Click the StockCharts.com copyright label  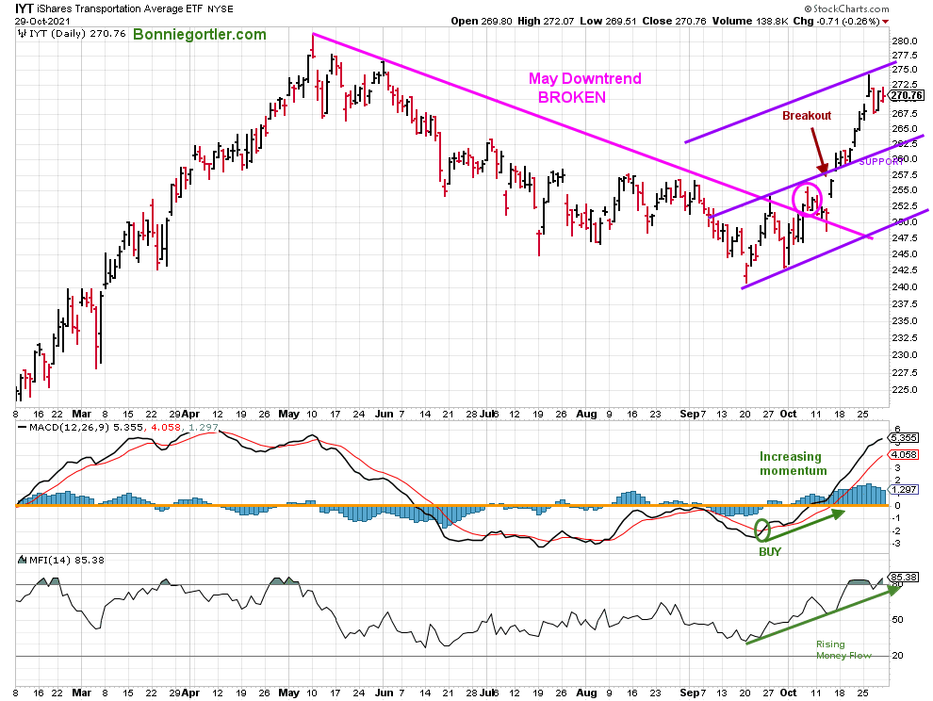point(846,8)
